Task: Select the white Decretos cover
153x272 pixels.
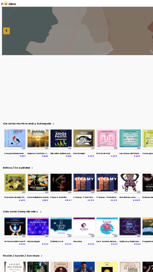Action: coord(84,226)
